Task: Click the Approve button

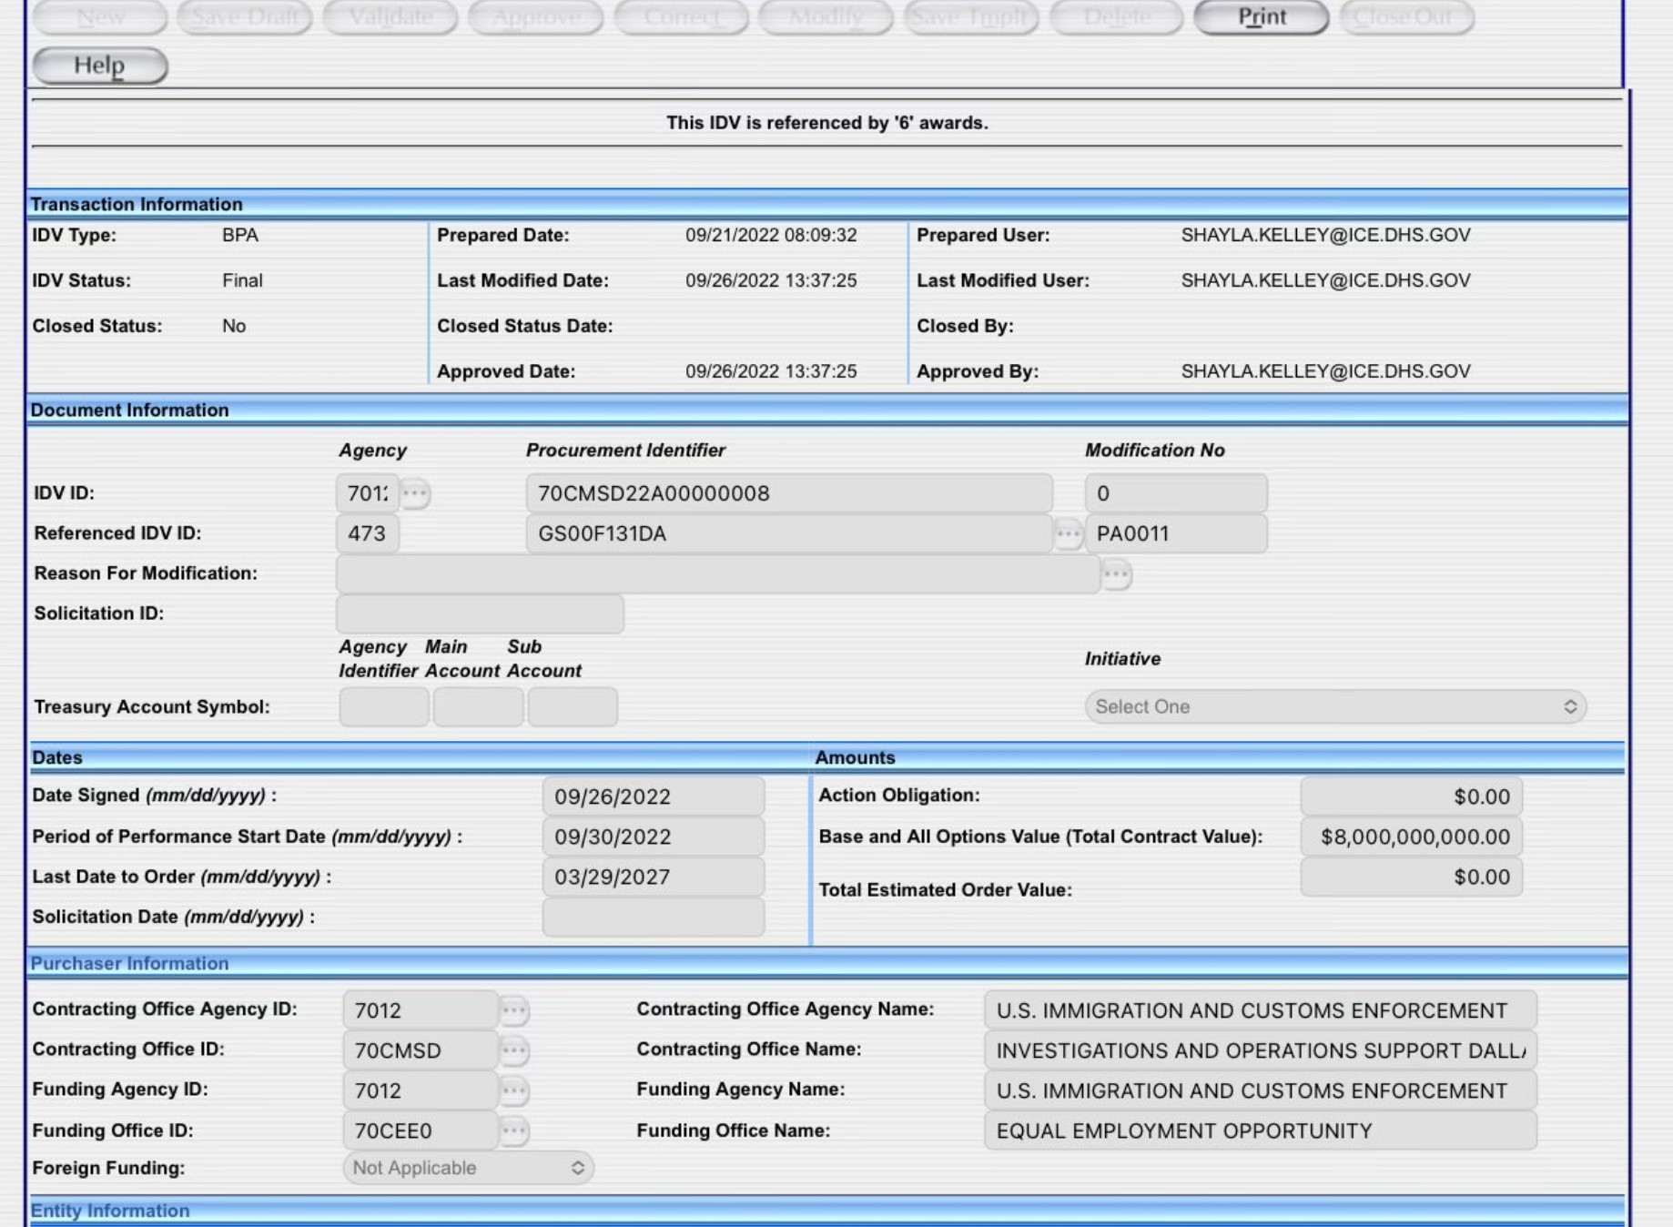Action: click(535, 17)
